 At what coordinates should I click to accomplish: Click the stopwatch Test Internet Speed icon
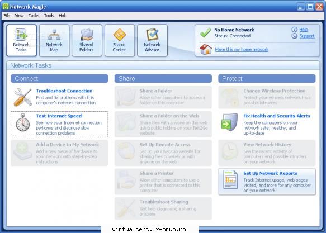coord(23,122)
